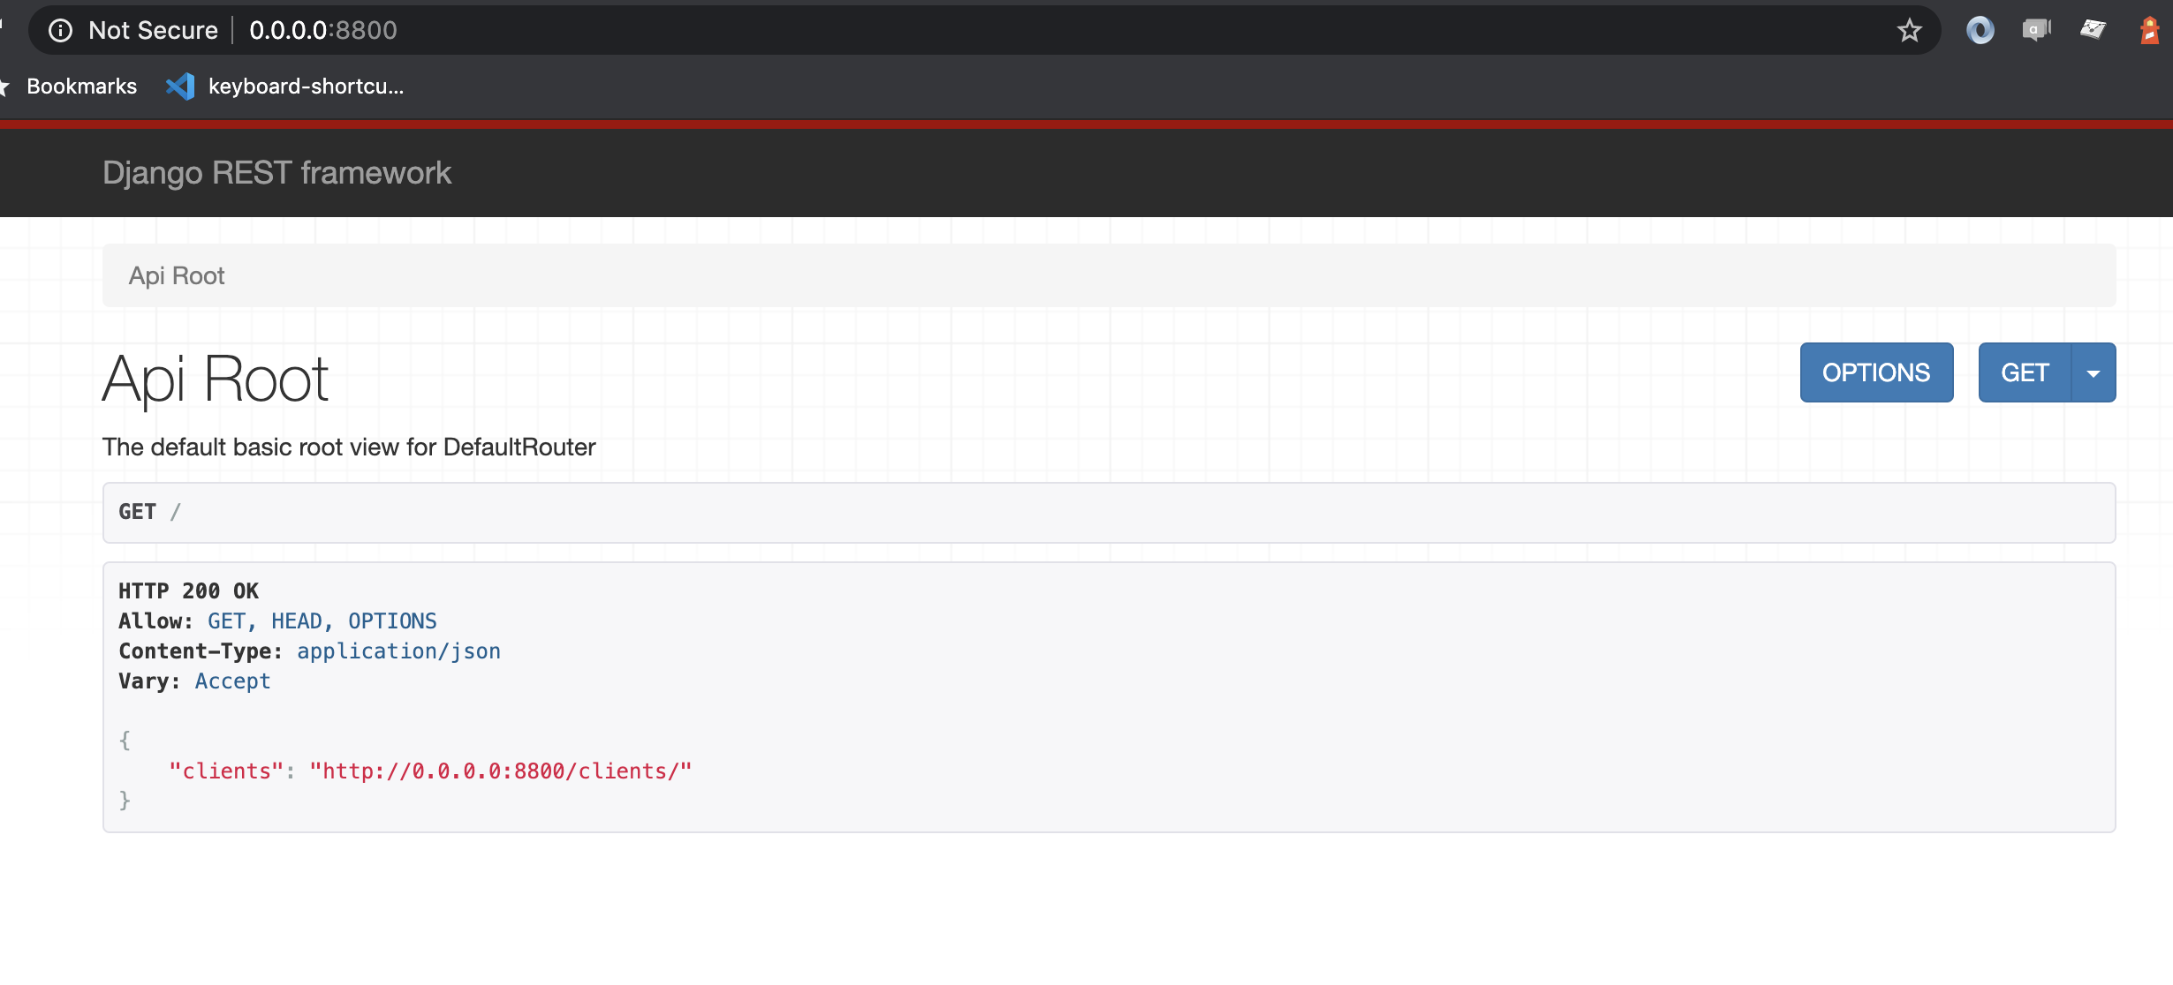The image size is (2173, 985).
Task: Expand the GET format dropdown caret
Action: click(2093, 373)
